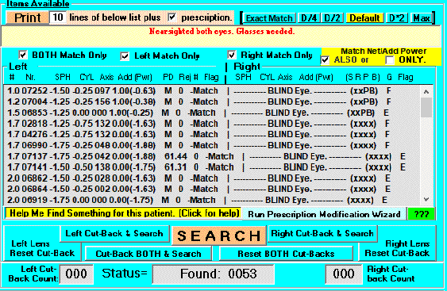Screen dimensions: 447x291
Task: Click the PD value 61.44
Action: [175, 156]
